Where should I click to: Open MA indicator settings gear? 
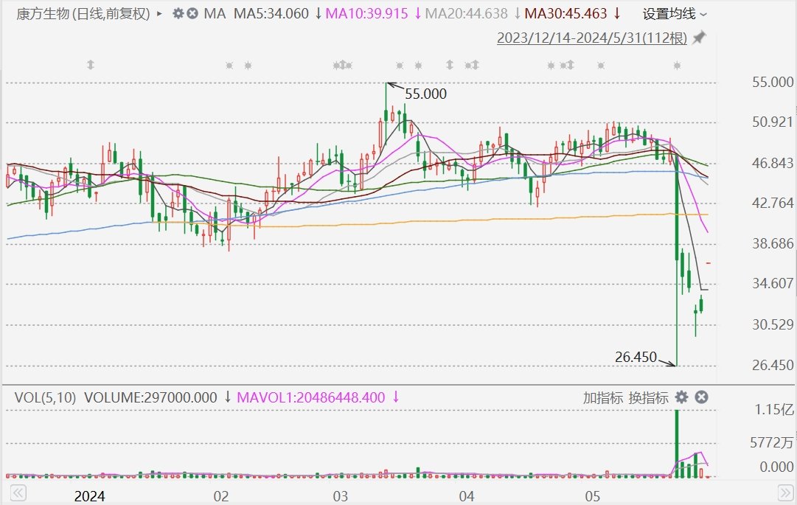coord(178,13)
